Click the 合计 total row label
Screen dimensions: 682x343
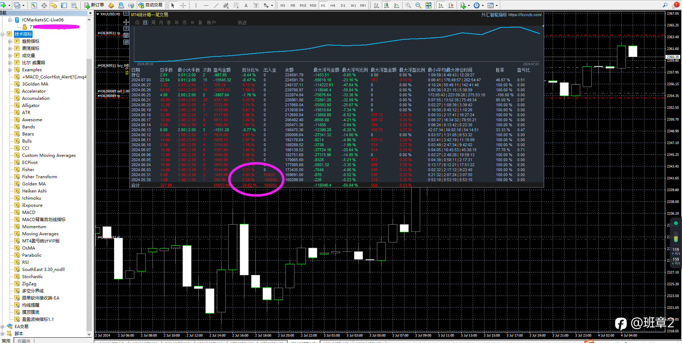click(136, 185)
